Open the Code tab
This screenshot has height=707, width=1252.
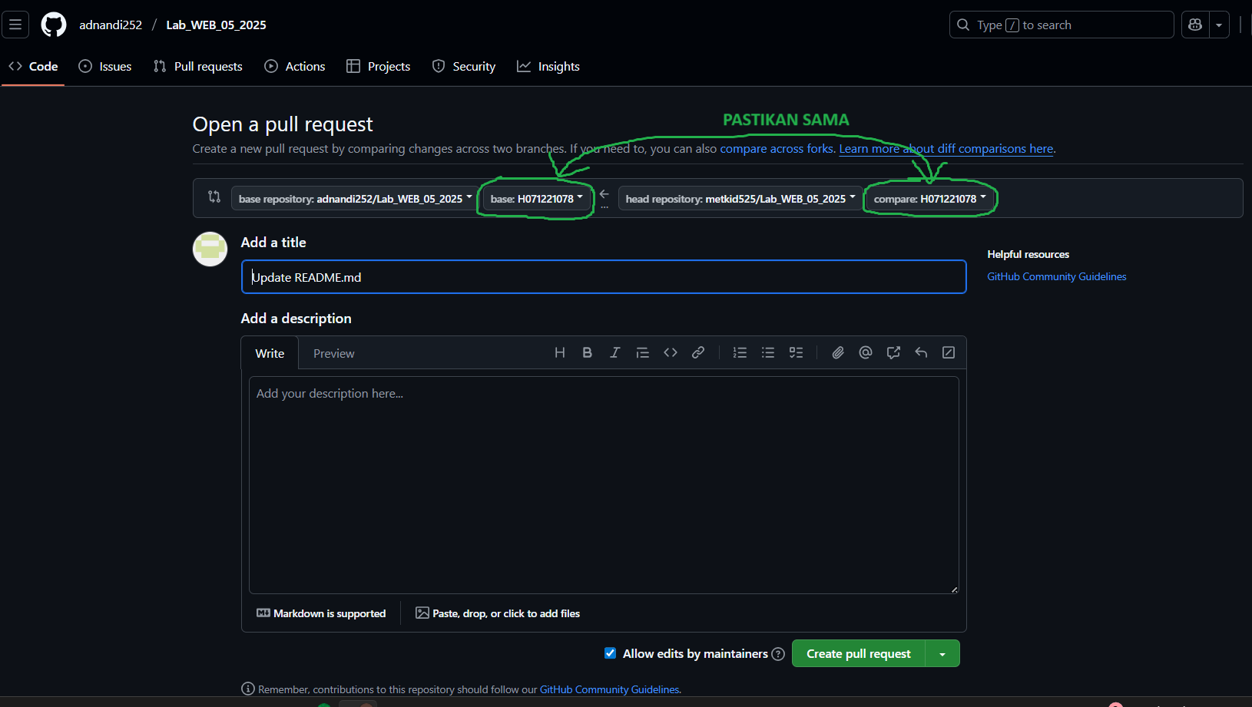coord(33,67)
